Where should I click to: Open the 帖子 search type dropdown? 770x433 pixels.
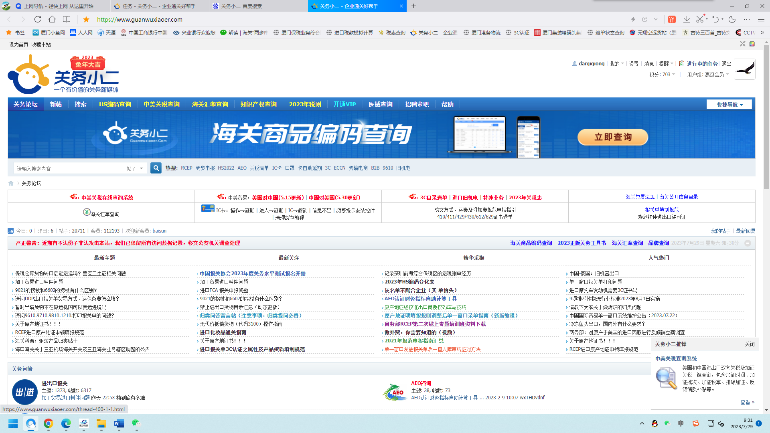(x=135, y=169)
